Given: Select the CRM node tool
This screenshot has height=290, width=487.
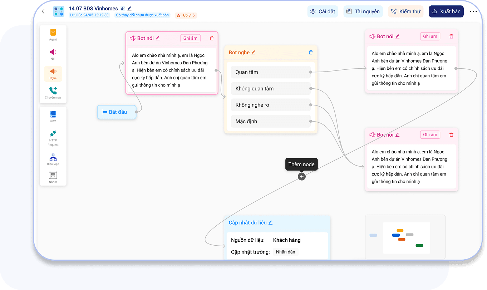Looking at the screenshot, I should click(x=53, y=117).
